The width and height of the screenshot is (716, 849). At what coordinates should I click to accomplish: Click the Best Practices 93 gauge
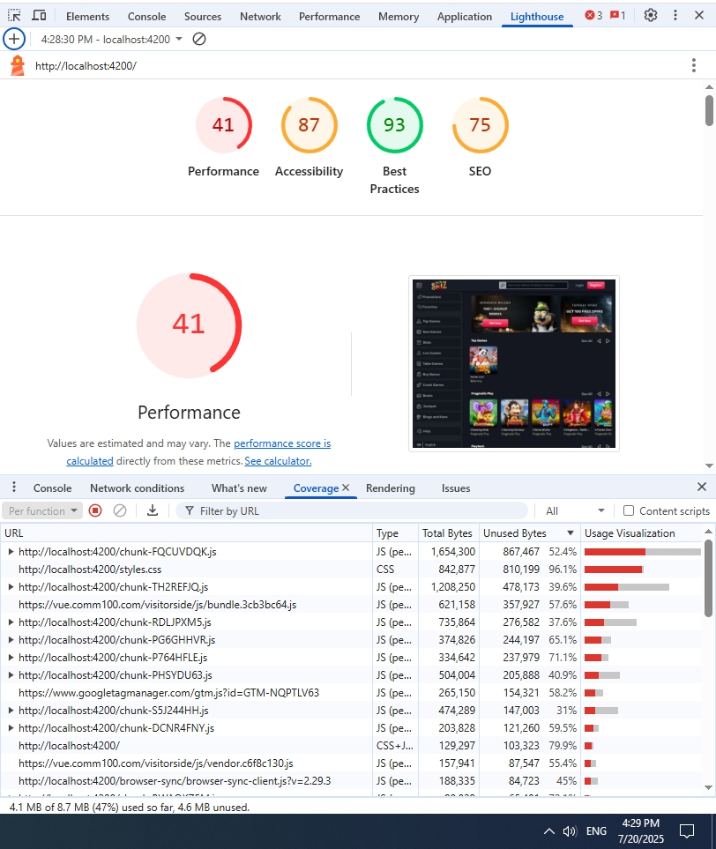(395, 125)
